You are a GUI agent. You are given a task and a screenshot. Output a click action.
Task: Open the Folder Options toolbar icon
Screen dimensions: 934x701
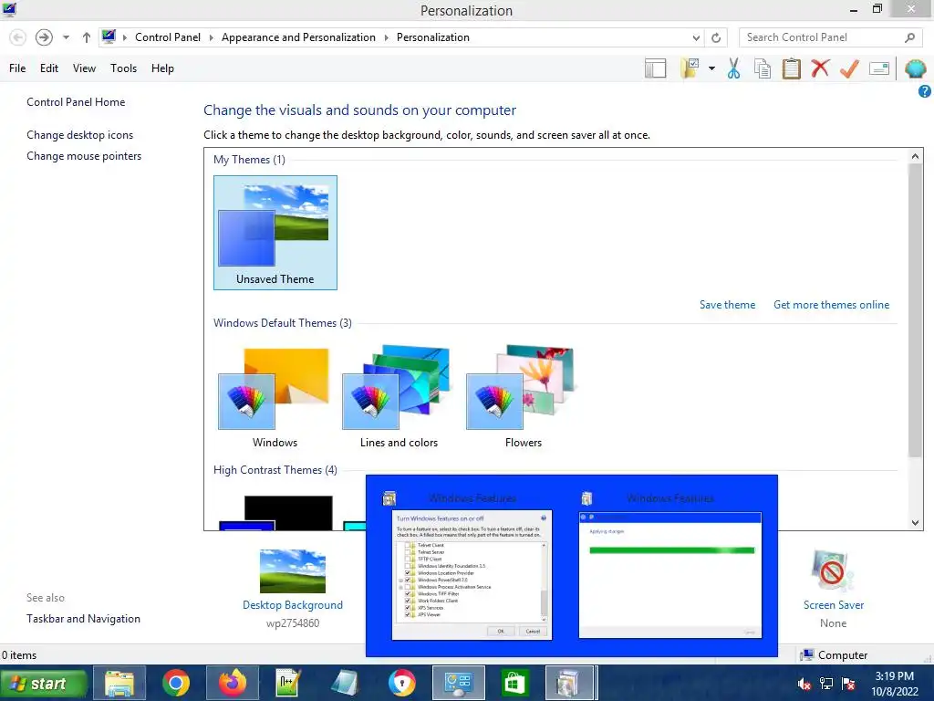coord(690,68)
